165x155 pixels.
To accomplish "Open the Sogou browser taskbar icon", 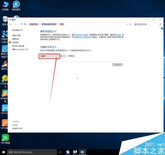I will point(68,152).
